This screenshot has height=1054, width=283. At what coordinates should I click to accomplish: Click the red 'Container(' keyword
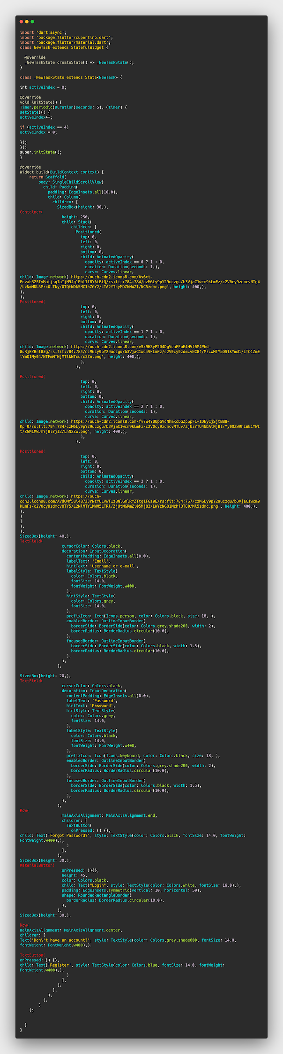point(31,212)
